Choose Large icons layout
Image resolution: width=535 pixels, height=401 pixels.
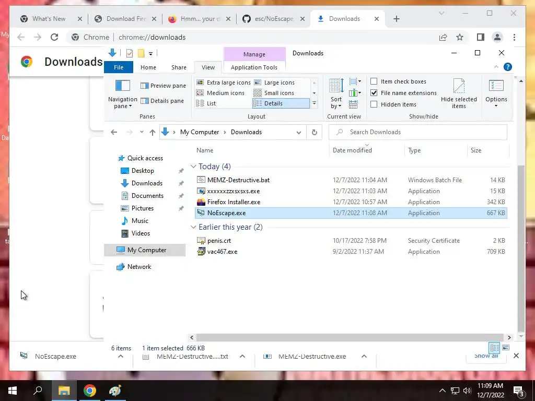coord(274,82)
